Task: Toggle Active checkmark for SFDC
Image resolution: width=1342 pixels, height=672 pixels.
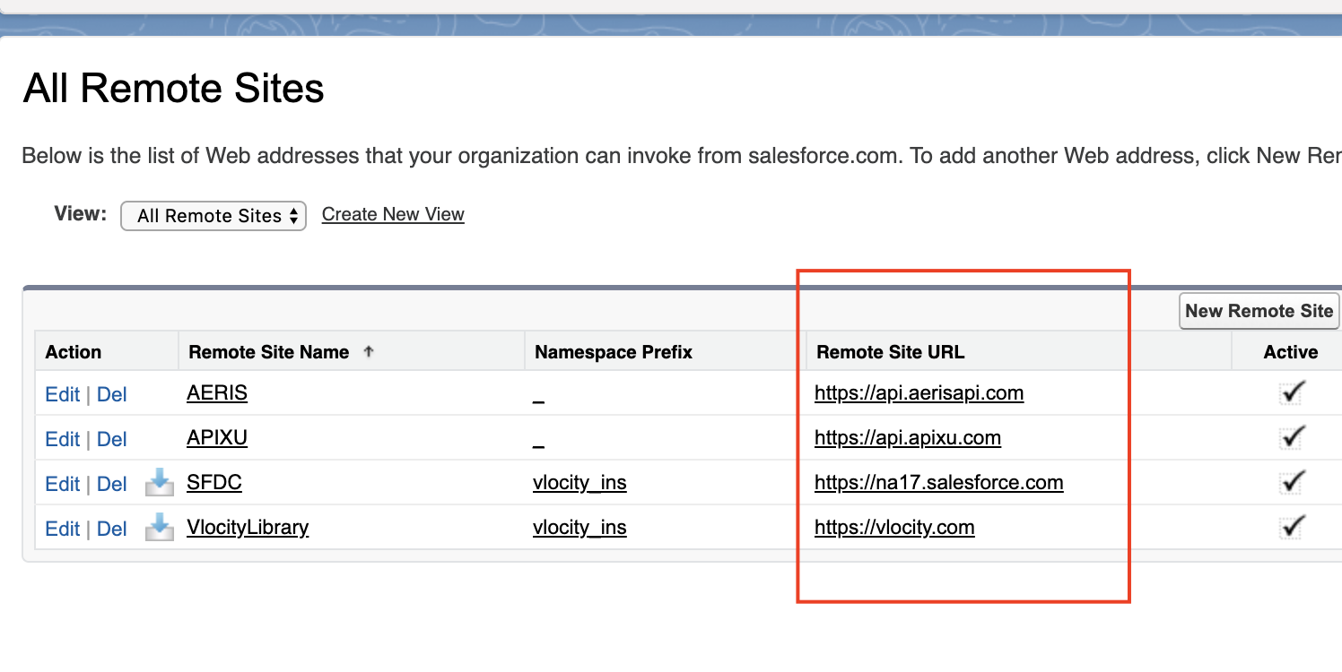Action: point(1292,483)
